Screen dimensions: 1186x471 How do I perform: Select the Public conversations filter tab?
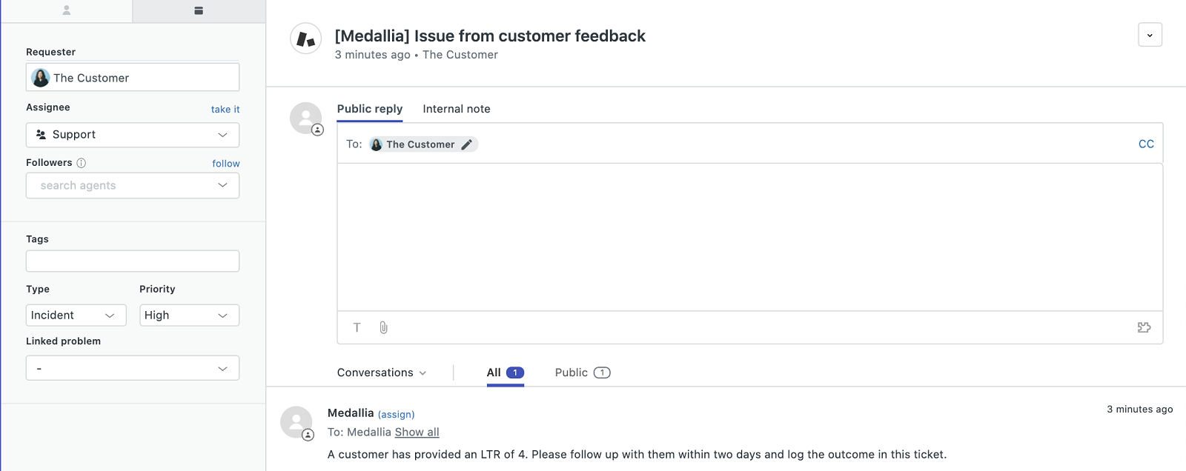pos(582,373)
